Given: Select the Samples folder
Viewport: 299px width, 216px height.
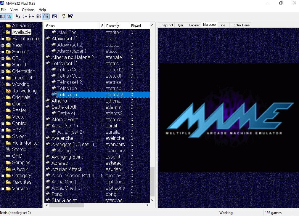Looking at the screenshot, I should click(21, 162).
